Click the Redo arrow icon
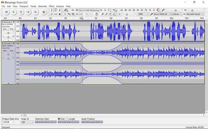Image resolution: width=208 pixels, height=129 pixels. [x=90, y=14]
